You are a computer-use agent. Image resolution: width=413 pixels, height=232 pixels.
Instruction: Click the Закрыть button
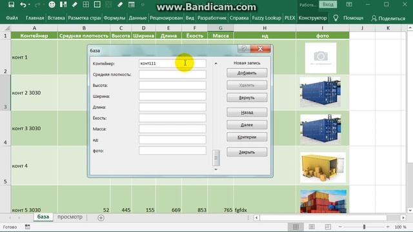point(247,152)
